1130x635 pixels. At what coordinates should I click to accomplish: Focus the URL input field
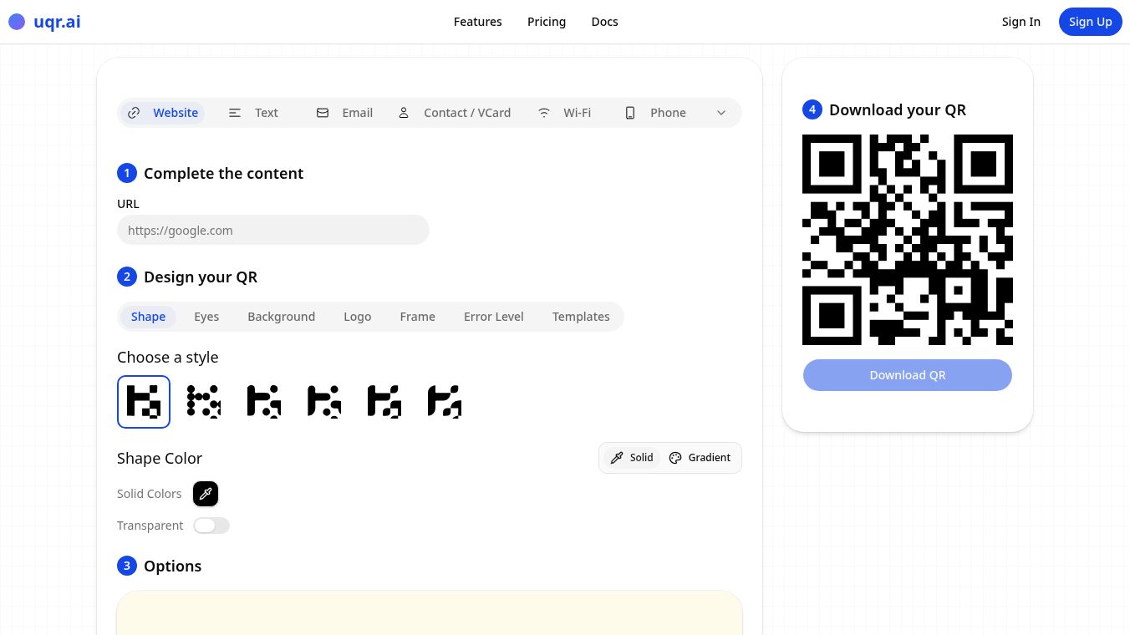273,231
